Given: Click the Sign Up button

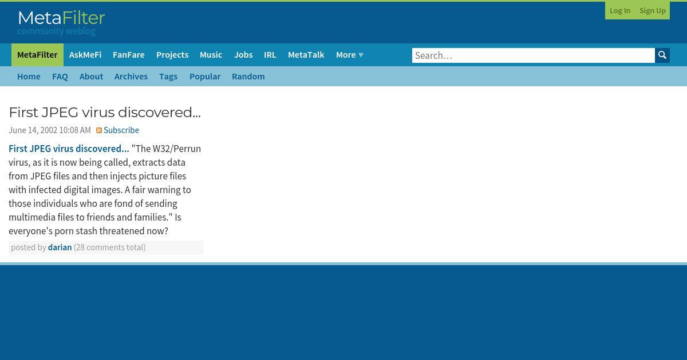Looking at the screenshot, I should [653, 10].
